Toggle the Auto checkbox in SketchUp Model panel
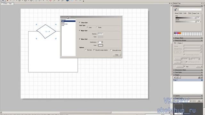This screenshot has height=115, width=205. point(184,66)
